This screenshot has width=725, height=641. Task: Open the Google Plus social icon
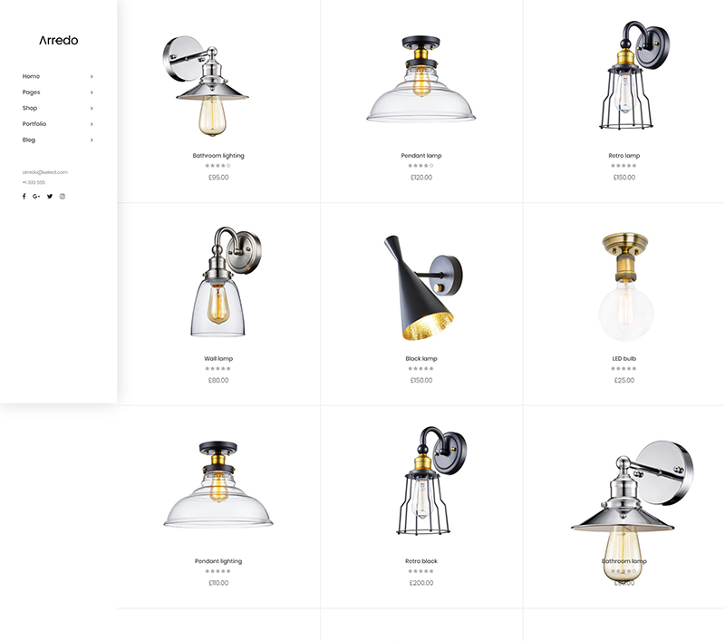tap(36, 196)
